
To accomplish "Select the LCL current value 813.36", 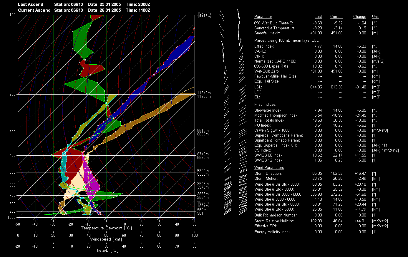I will 336,87.
